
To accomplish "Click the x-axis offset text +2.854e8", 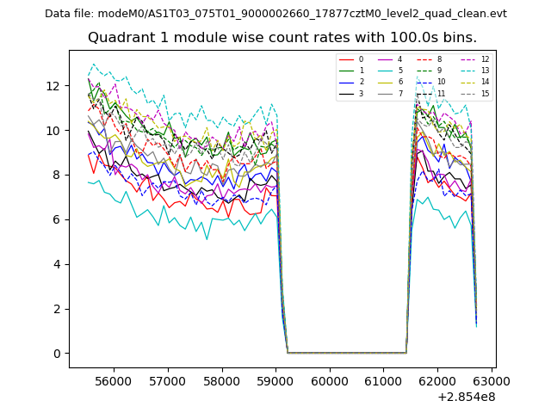I will click(x=466, y=397).
